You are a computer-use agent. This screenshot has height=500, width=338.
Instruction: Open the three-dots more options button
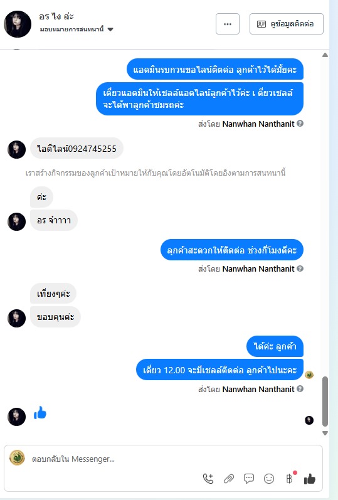coord(228,24)
